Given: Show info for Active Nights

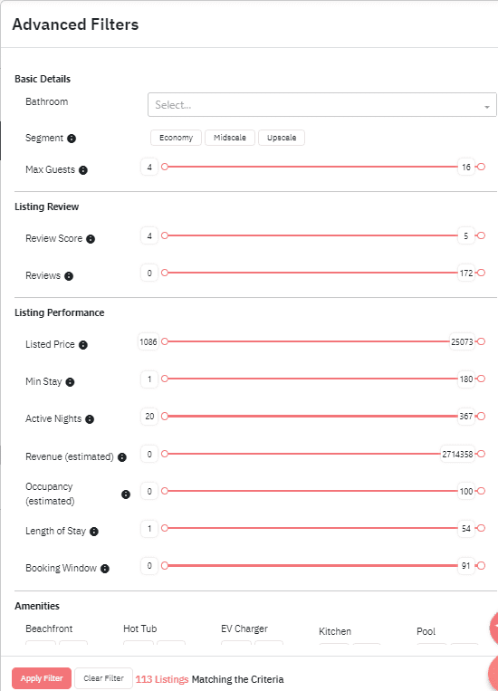Looking at the screenshot, I should 90,419.
